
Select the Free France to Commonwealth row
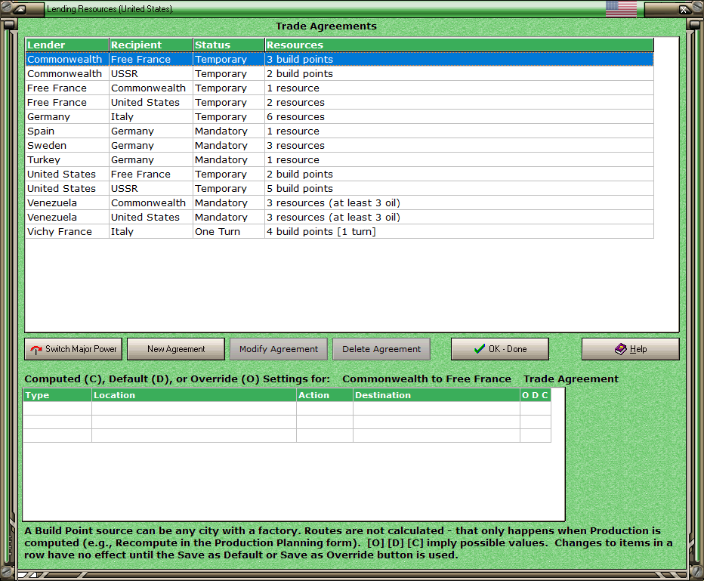(339, 88)
